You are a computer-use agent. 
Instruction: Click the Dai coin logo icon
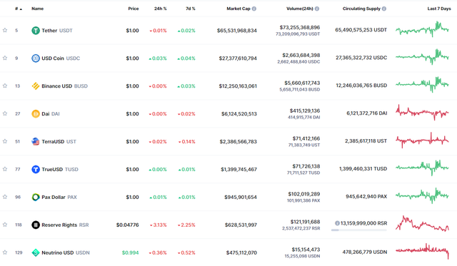pos(36,113)
